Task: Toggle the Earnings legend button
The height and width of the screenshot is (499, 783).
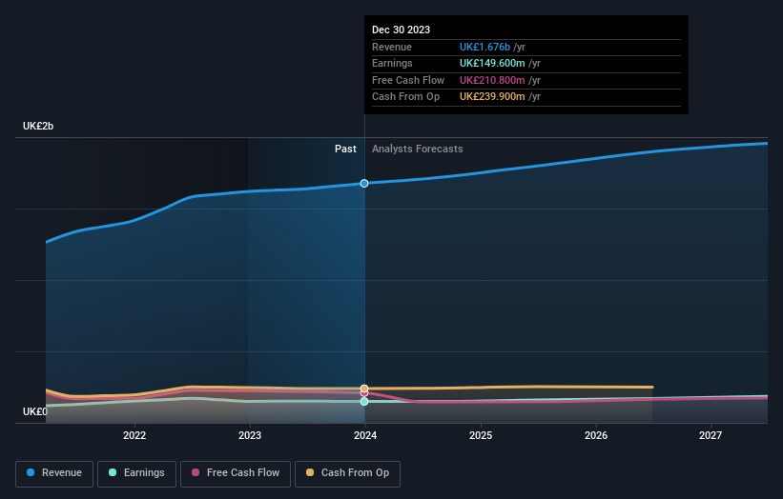Action: 136,473
